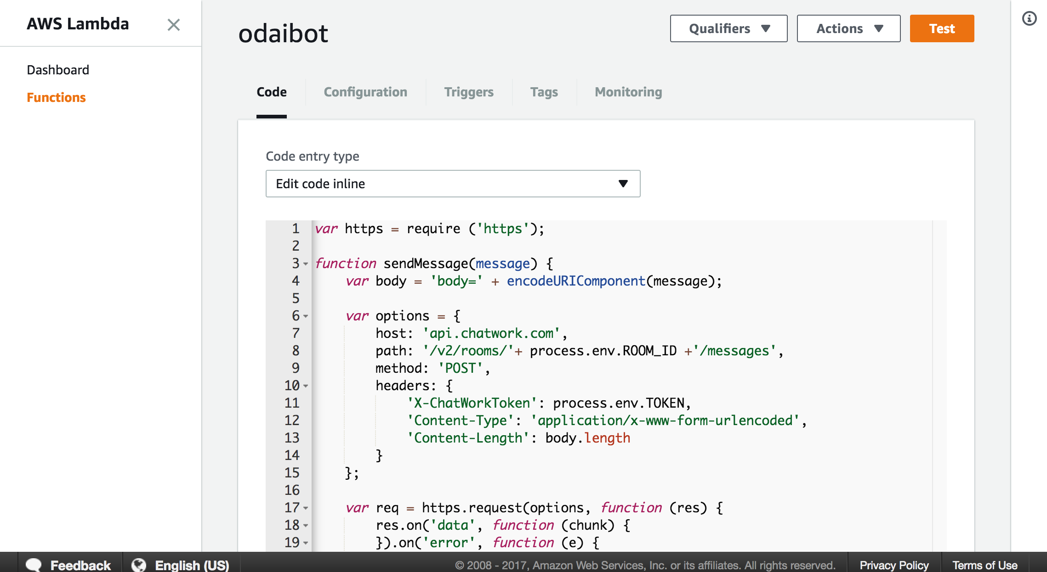This screenshot has height=572, width=1047.
Task: Click require ('https') on line 1
Action: click(475, 229)
